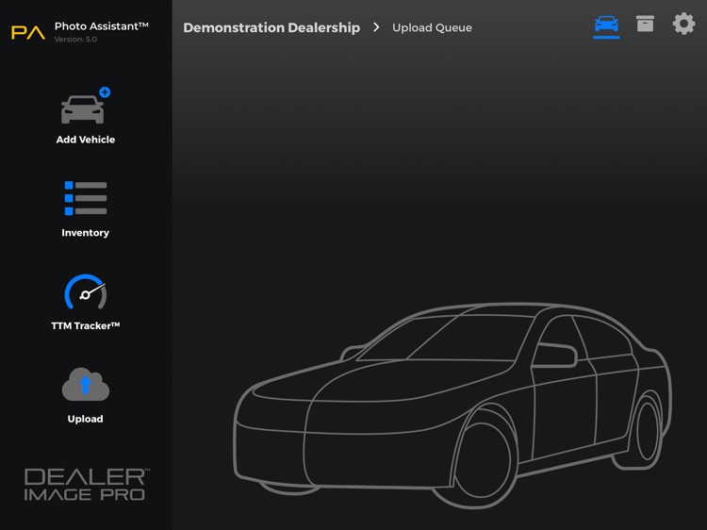Viewport: 707px width, 530px height.
Task: Open the Inventory list icon
Action: click(86, 198)
